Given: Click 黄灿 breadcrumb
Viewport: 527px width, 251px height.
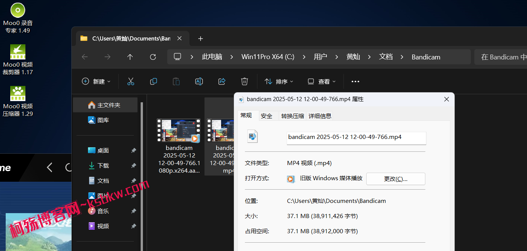Looking at the screenshot, I should tap(353, 57).
